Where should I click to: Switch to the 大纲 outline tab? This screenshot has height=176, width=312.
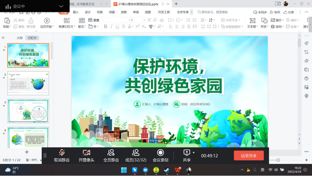coord(20,38)
